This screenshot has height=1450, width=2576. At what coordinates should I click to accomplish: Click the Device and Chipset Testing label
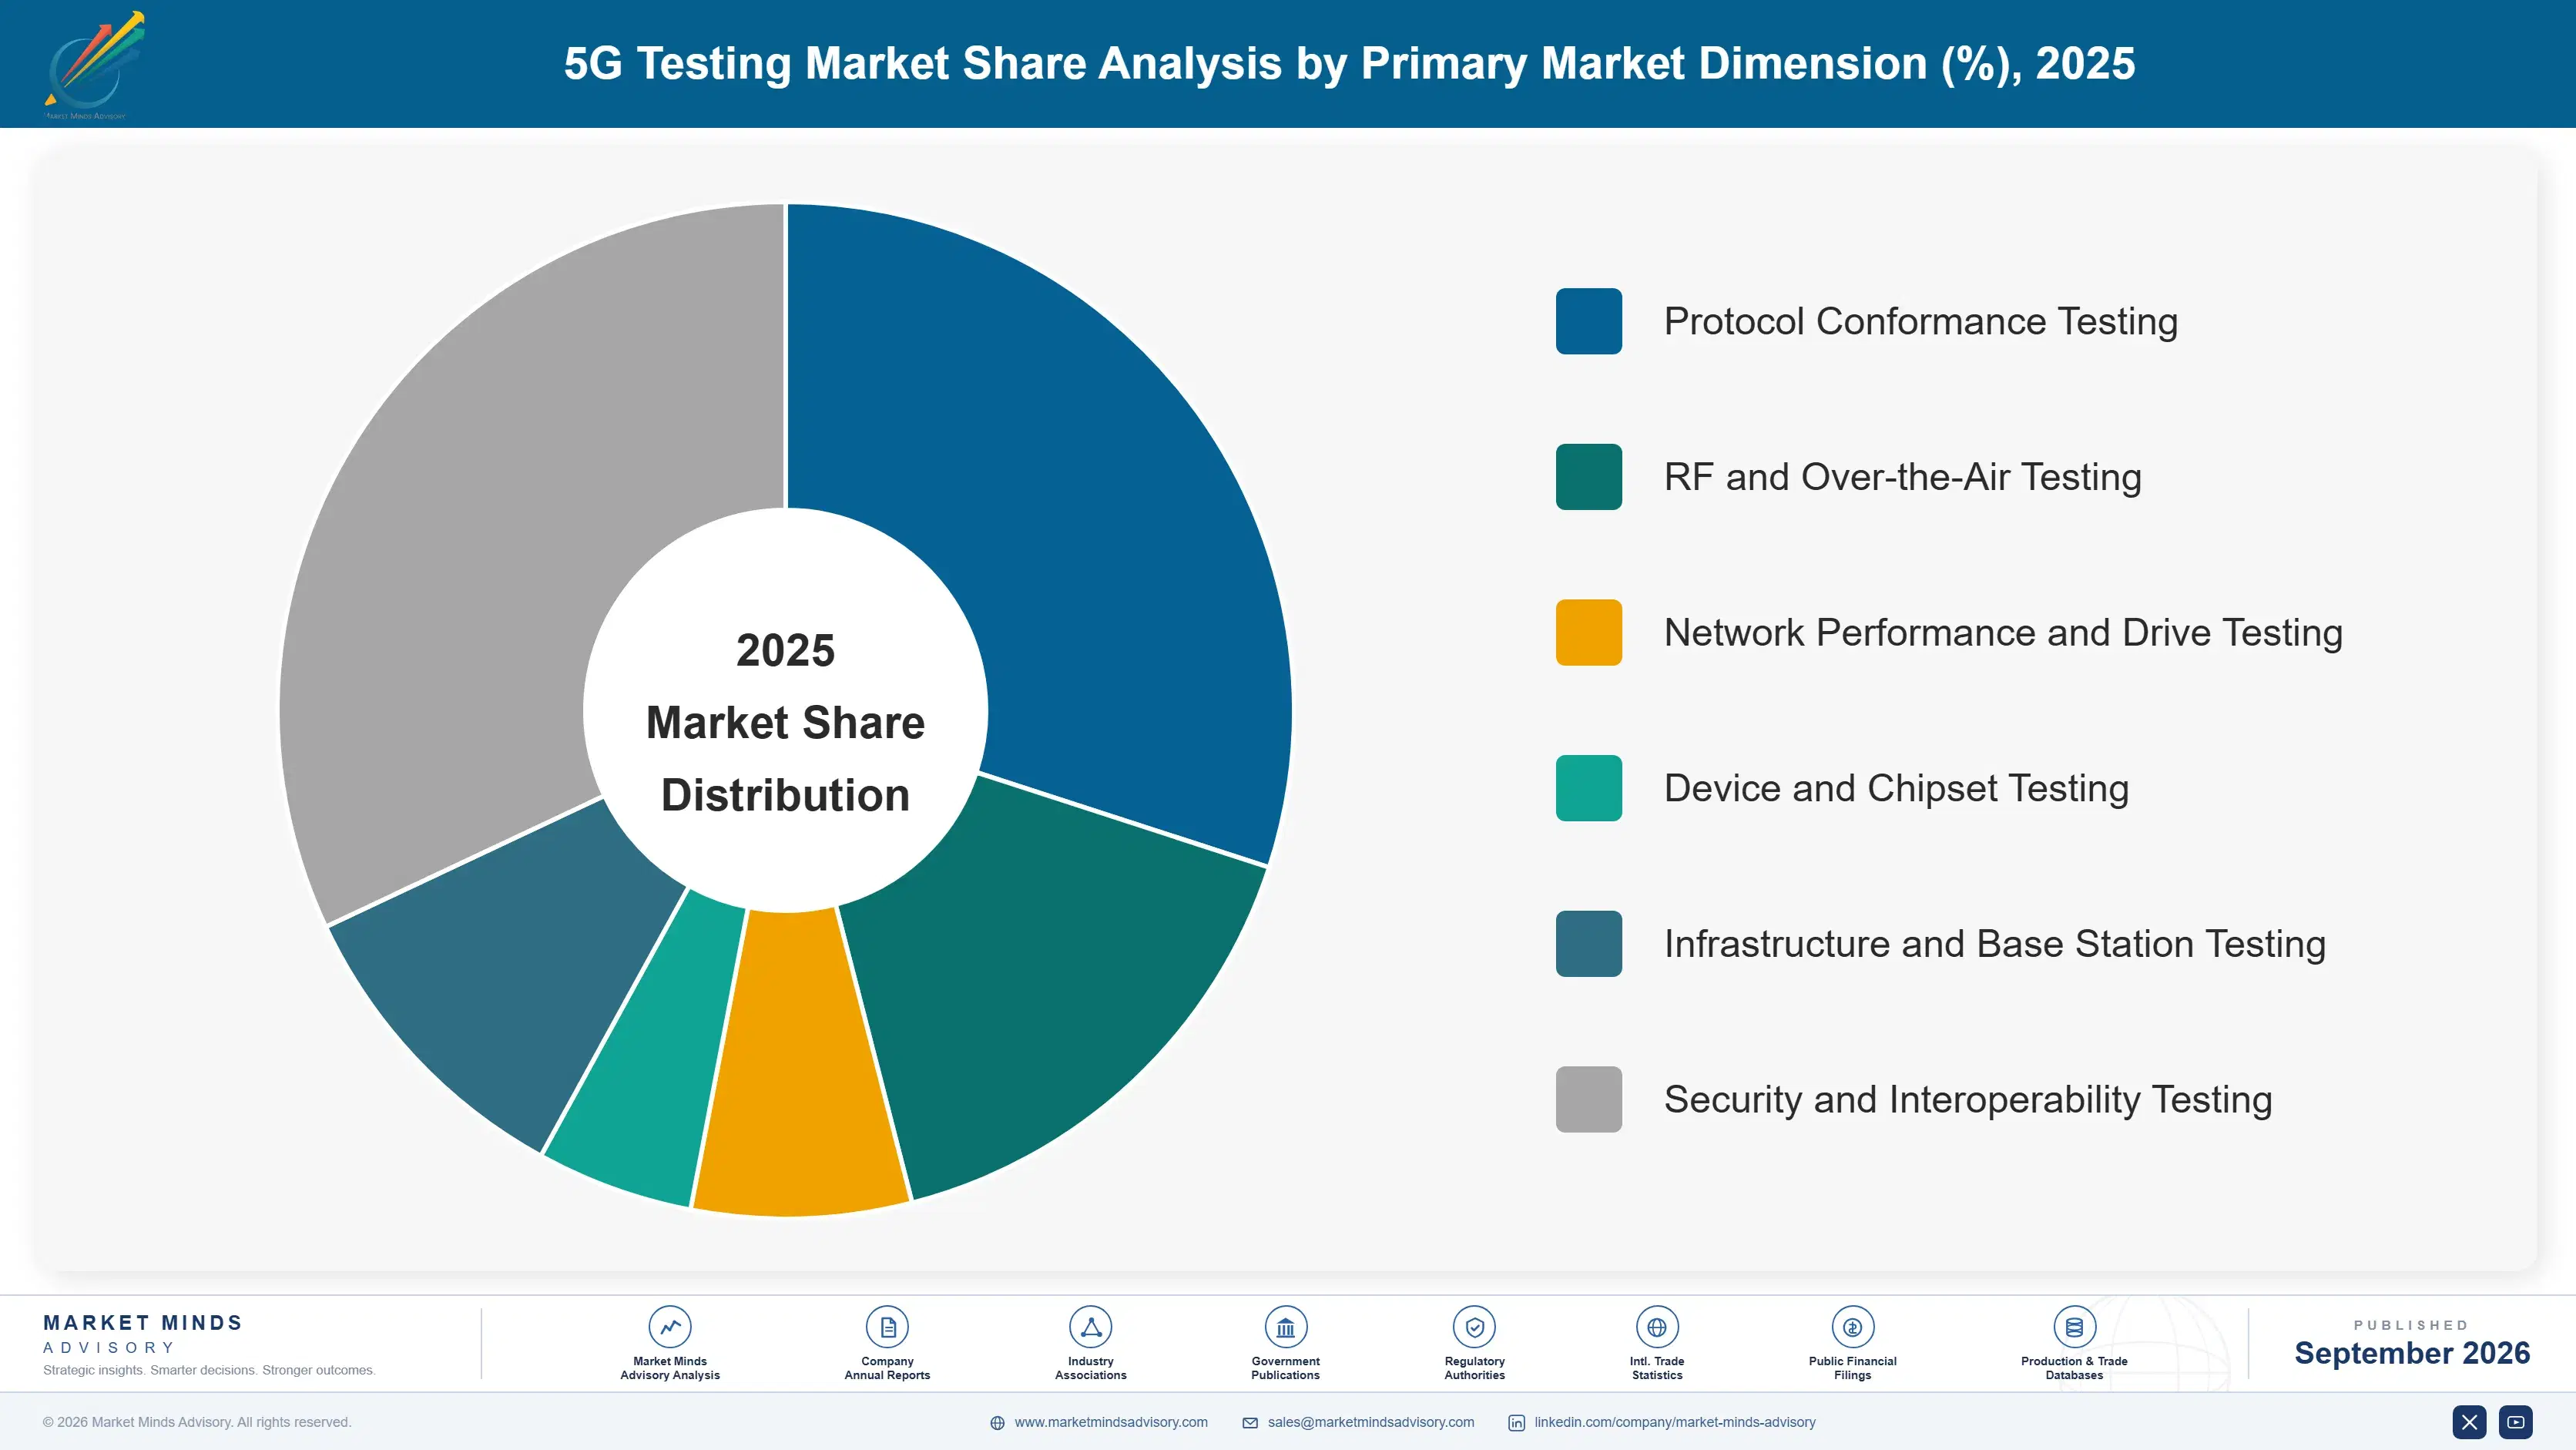[x=1896, y=788]
